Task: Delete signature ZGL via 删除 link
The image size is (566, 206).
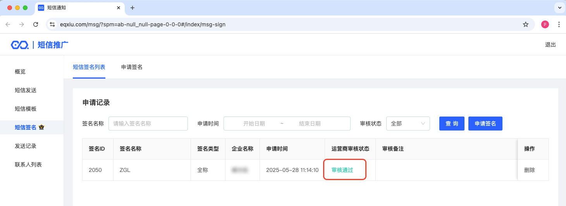Action: coord(529,170)
